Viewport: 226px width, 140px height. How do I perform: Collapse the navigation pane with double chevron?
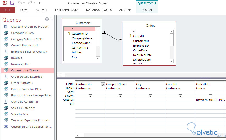tap(52, 19)
